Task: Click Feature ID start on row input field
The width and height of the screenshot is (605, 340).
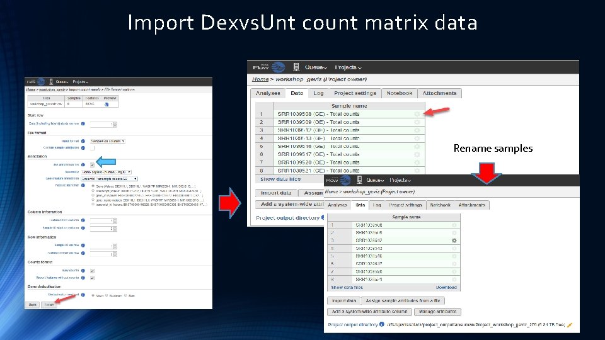Action: 101,254
